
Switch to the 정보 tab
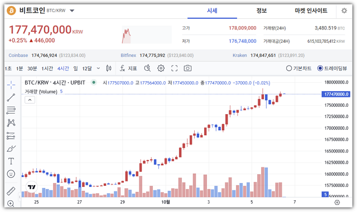[x=262, y=11]
